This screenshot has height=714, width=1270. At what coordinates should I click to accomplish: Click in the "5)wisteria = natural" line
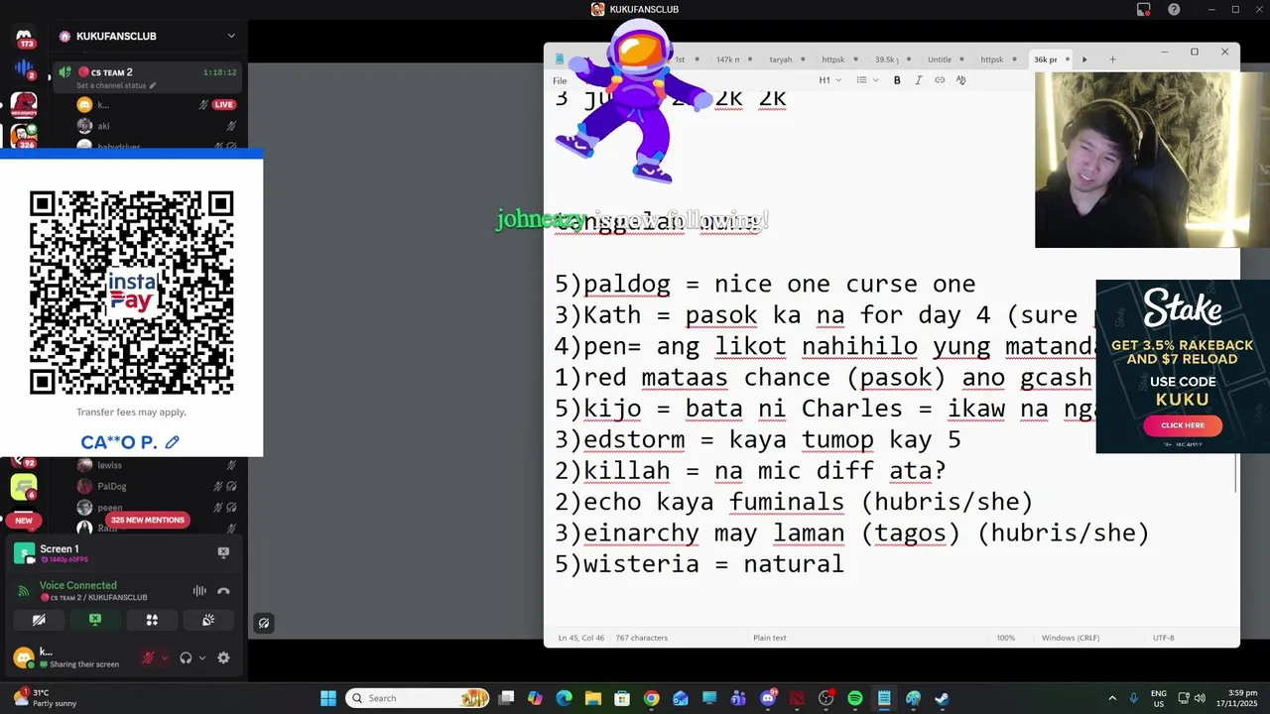coord(698,564)
